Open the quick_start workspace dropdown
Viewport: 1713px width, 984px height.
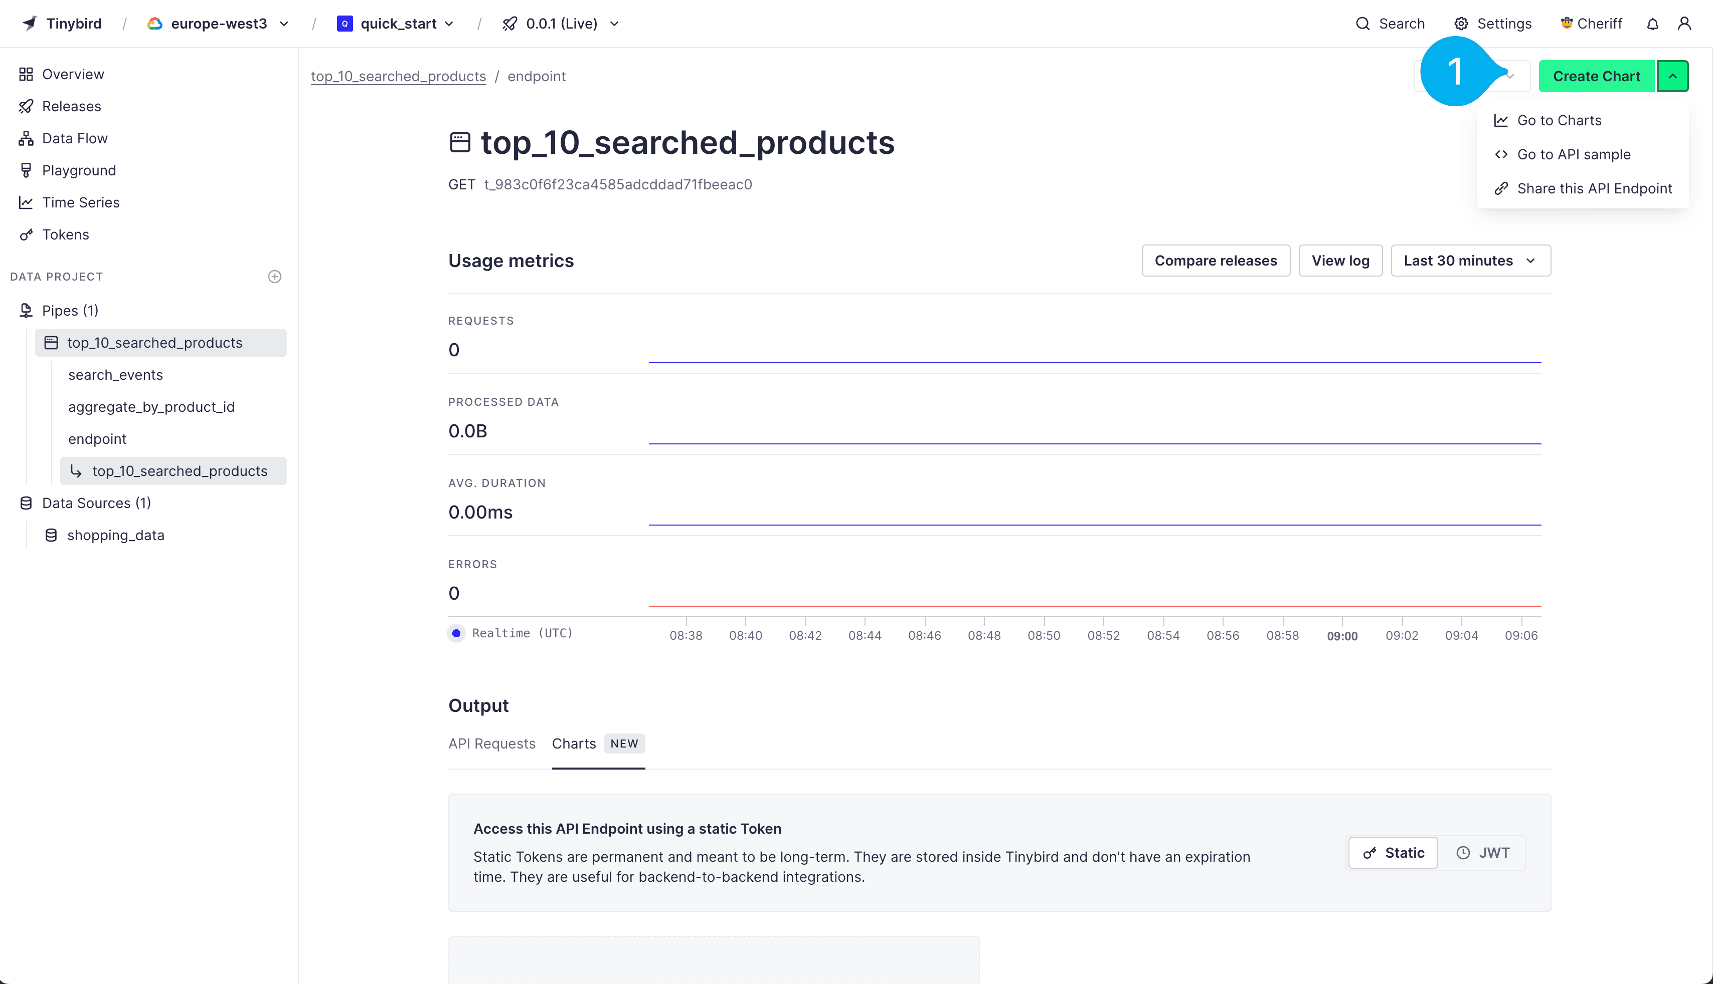[396, 24]
